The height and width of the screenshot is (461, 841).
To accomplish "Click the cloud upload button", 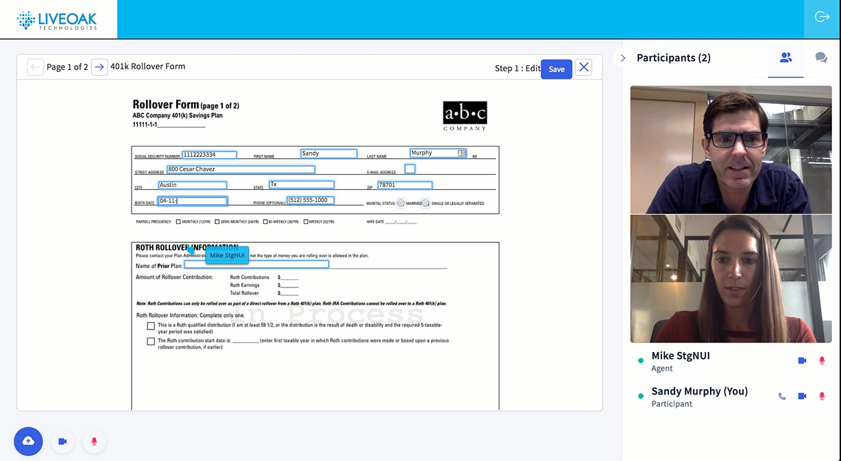I will 28,441.
